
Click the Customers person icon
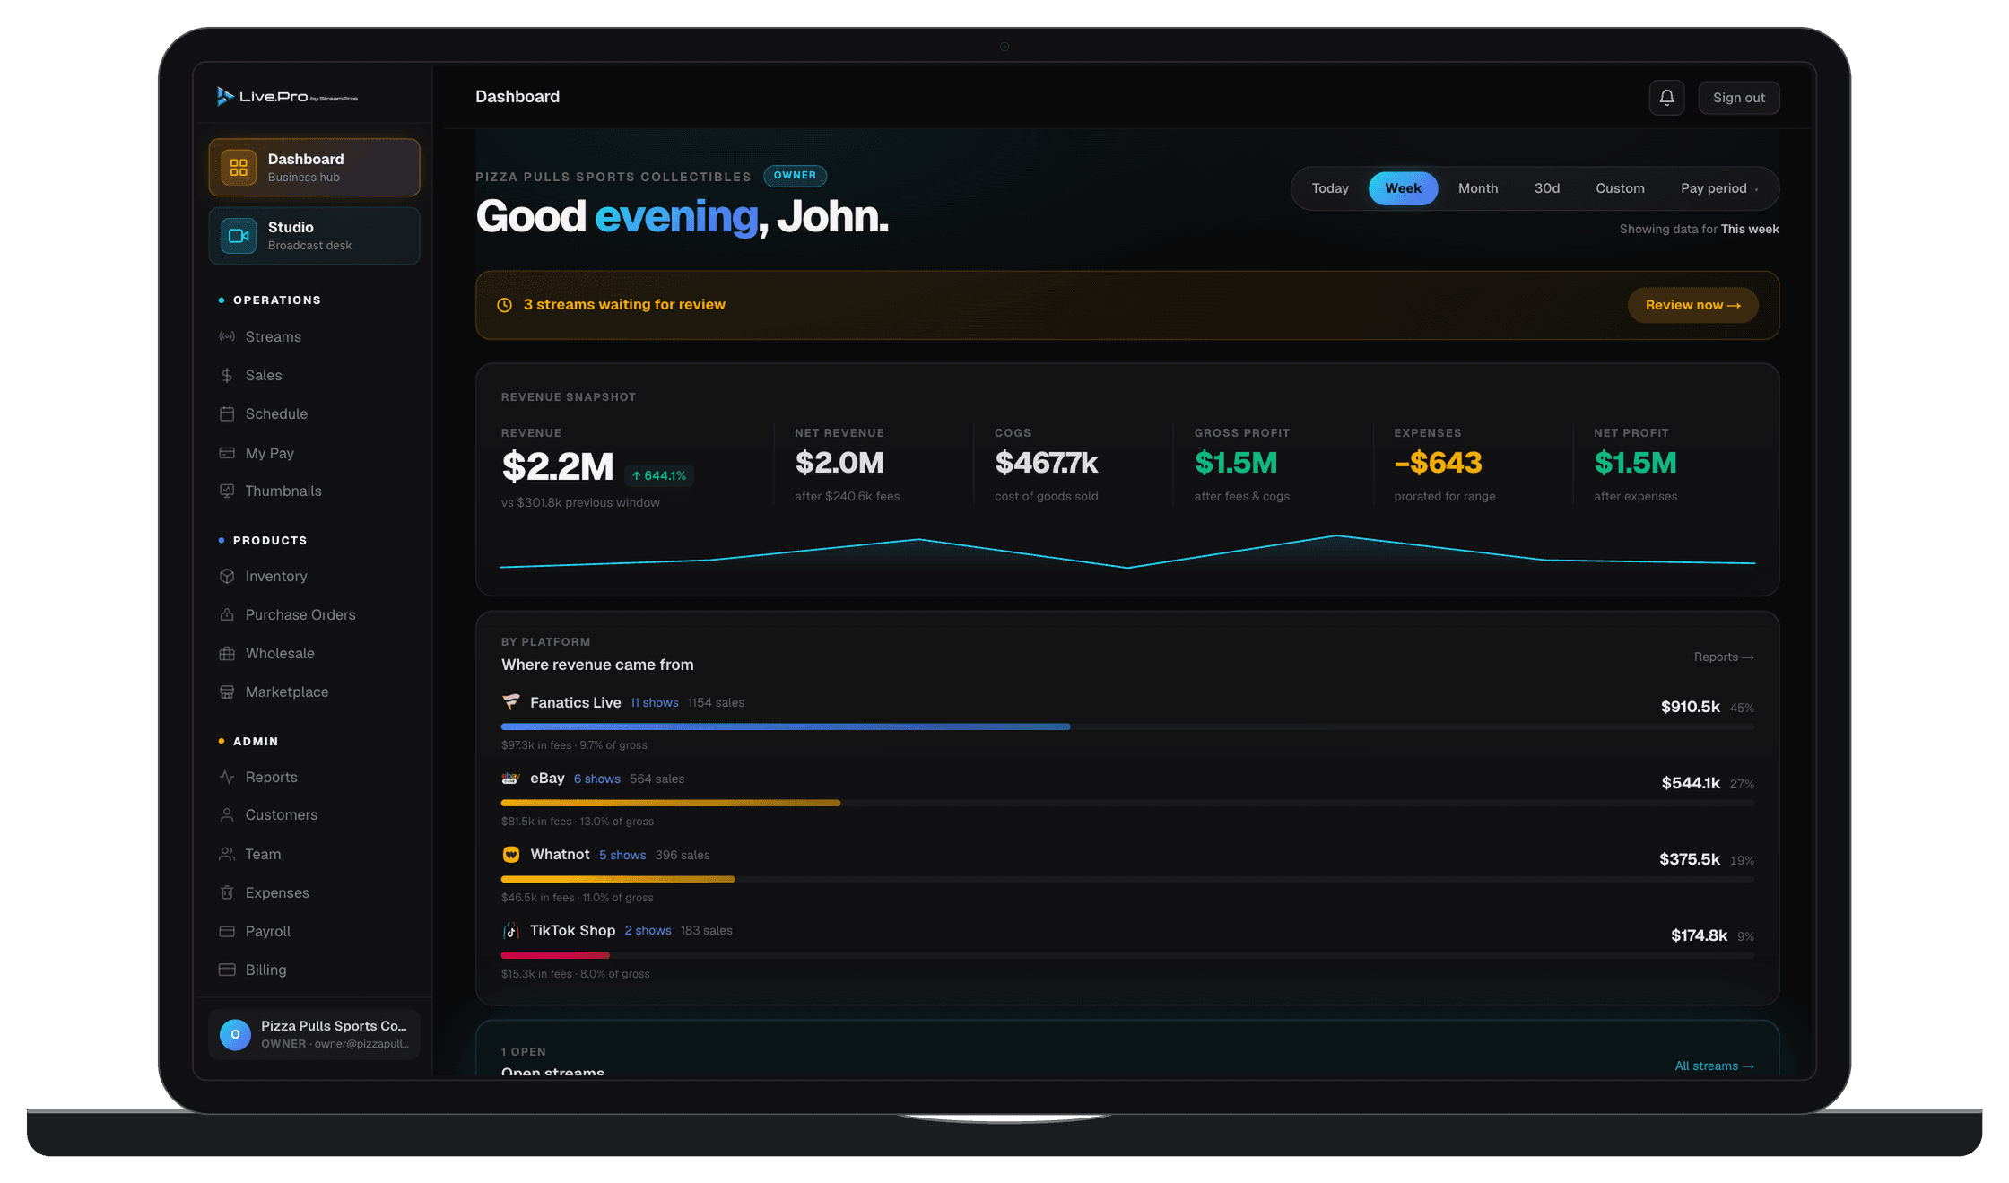click(227, 814)
